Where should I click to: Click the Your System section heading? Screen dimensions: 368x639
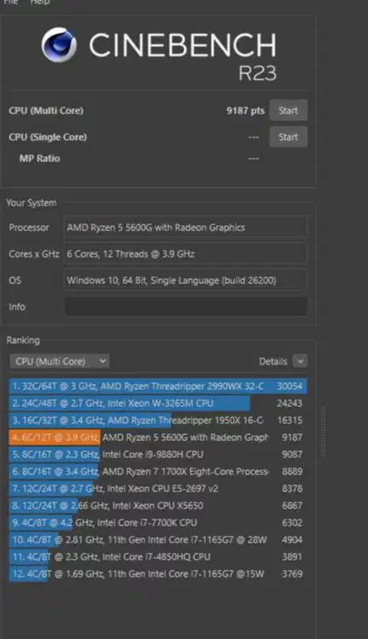(32, 203)
